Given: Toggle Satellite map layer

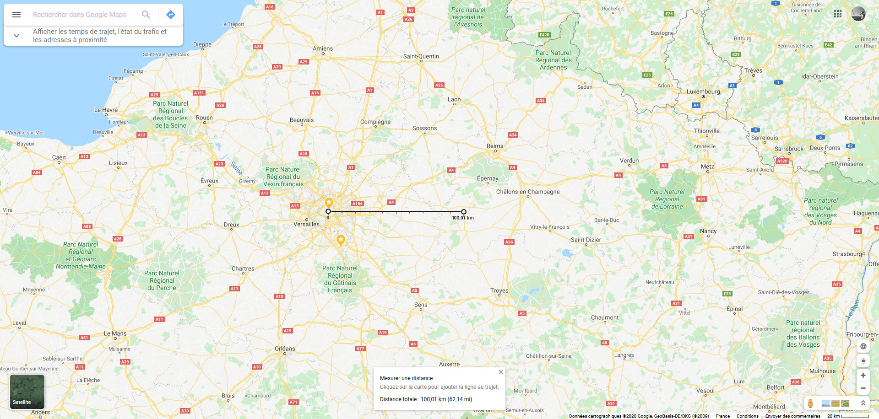Looking at the screenshot, I should click(x=27, y=392).
